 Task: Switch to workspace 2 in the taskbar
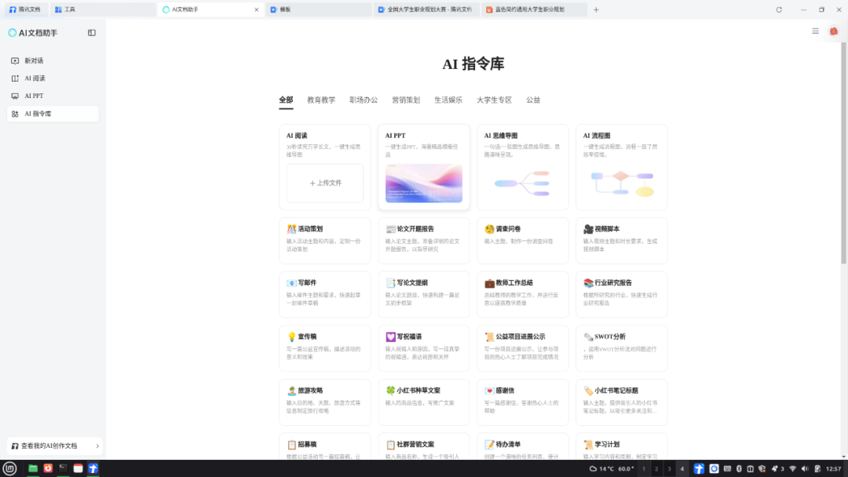[x=656, y=469]
